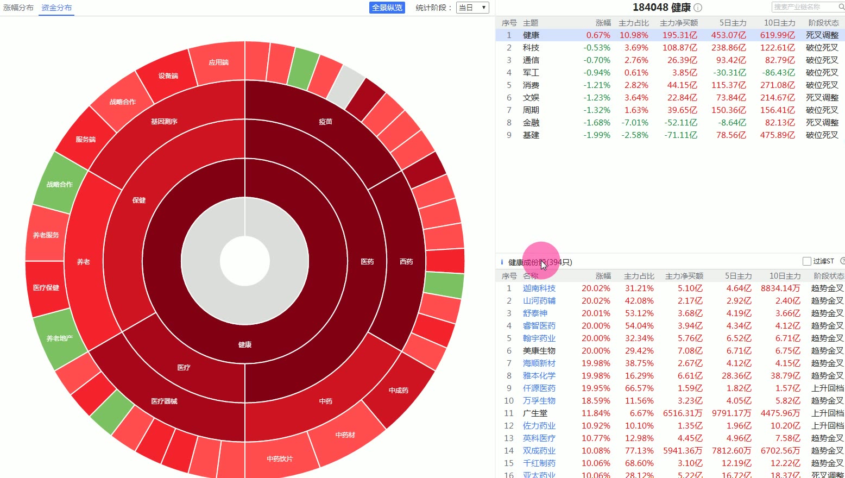
Task: Click the 应用端 outer segment
Action: [x=218, y=62]
